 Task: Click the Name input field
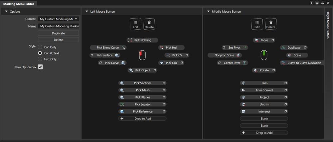click(58, 26)
